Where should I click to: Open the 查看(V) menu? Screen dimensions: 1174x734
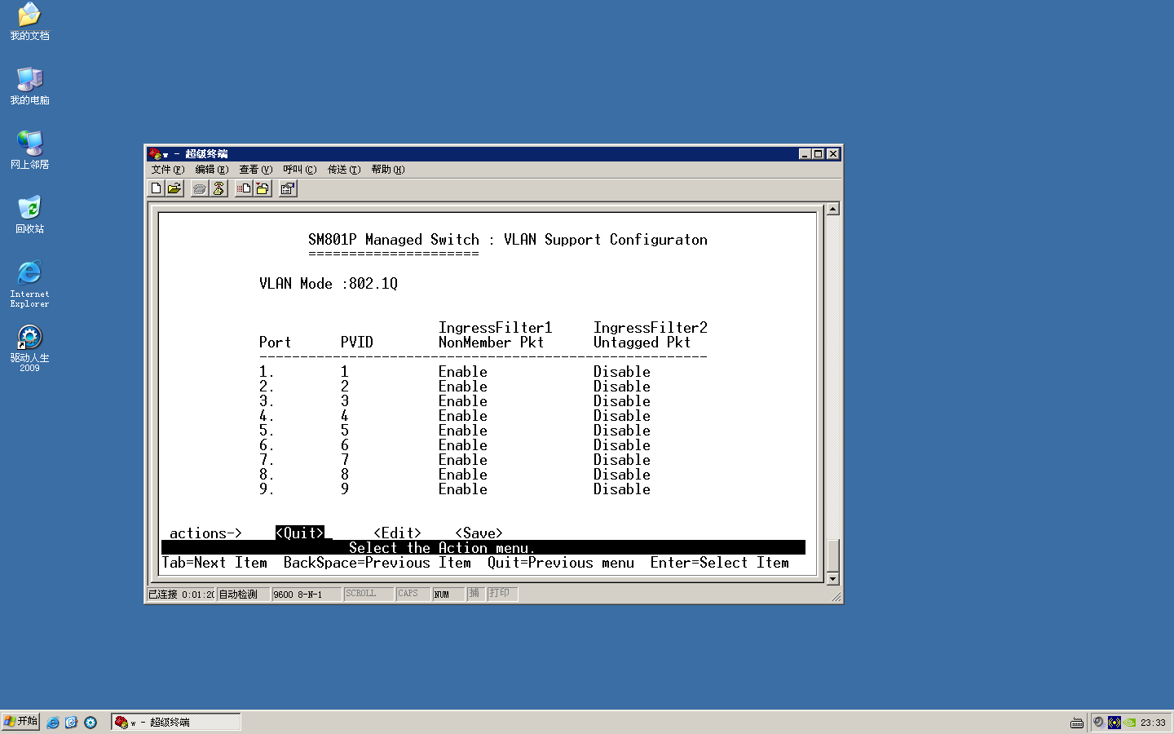(256, 170)
